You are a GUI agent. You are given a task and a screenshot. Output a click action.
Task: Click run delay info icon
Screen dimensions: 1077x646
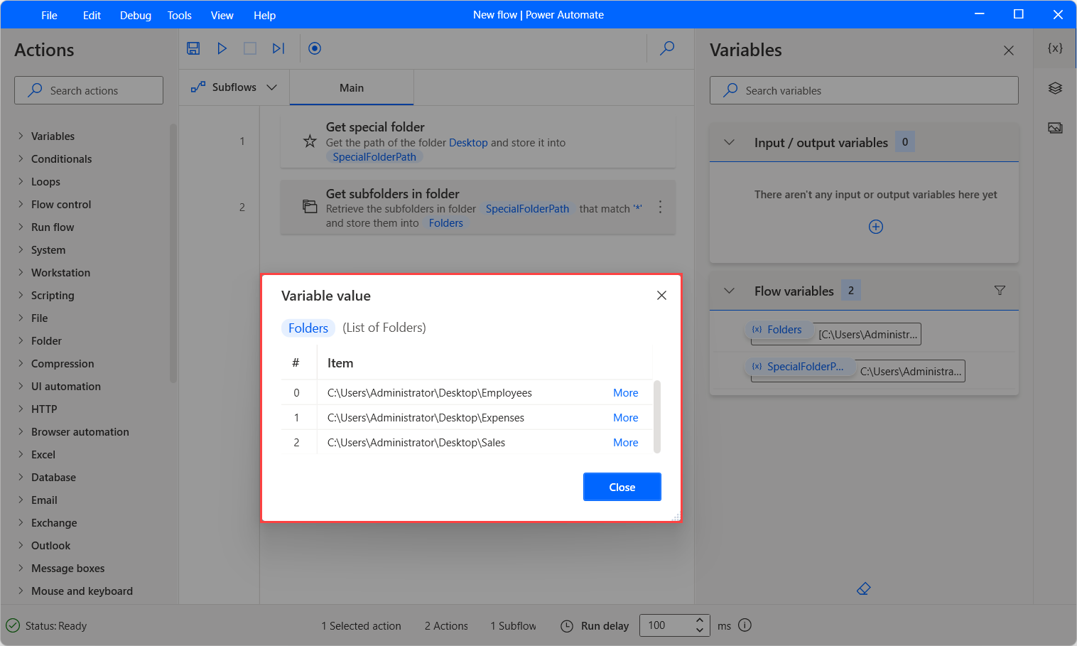tap(745, 625)
